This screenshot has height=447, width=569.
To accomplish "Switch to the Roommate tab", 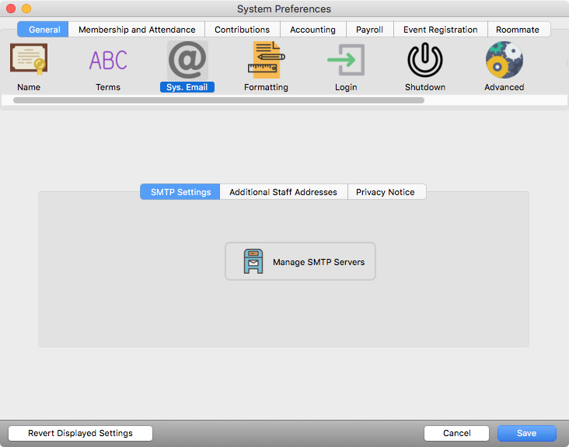I will pos(518,30).
